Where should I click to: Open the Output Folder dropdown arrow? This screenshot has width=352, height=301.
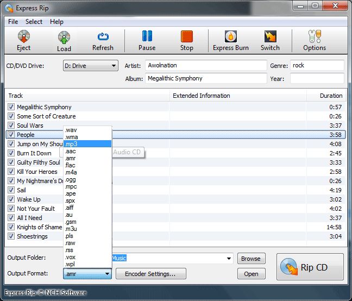click(x=229, y=259)
